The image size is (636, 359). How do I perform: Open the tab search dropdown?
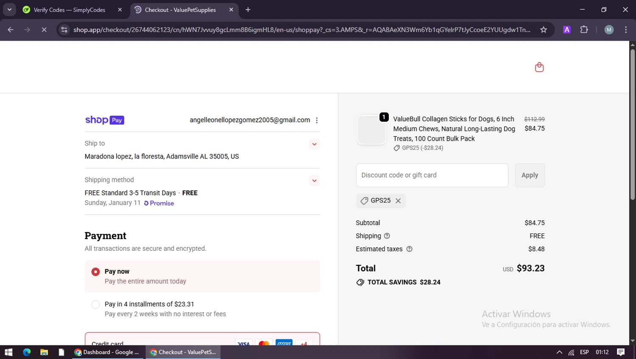click(9, 10)
